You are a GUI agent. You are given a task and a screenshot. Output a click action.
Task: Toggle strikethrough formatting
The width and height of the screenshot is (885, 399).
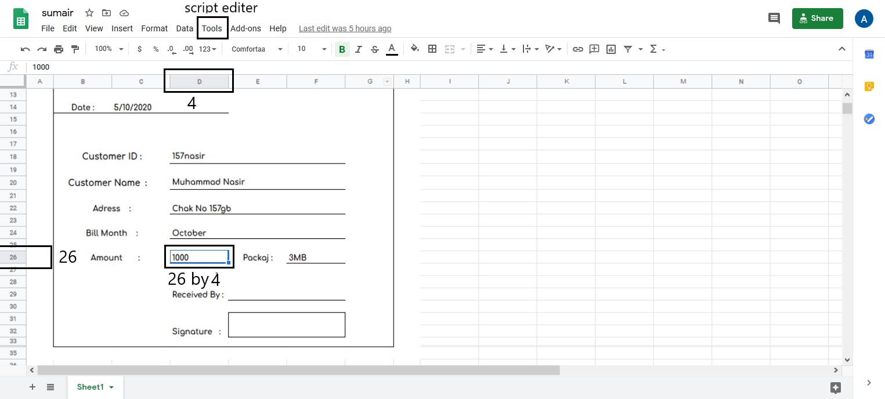point(375,49)
